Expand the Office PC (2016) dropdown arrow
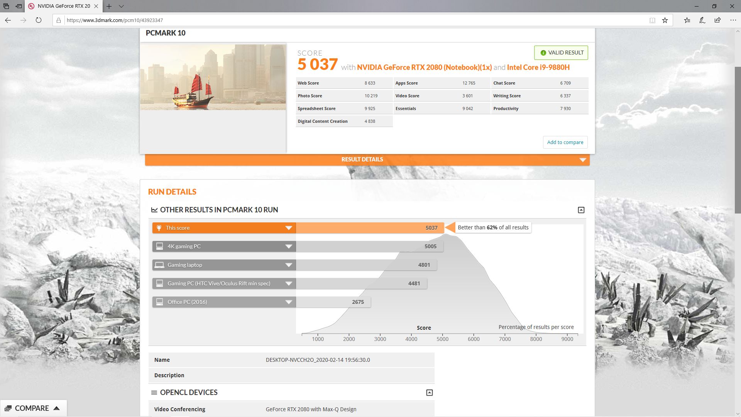 pyautogui.click(x=289, y=302)
